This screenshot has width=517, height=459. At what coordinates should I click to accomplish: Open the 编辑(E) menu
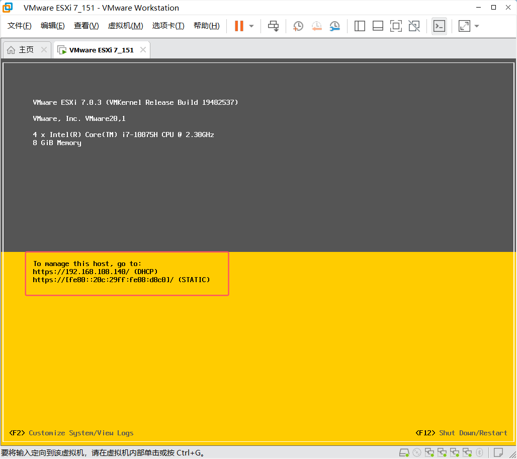click(x=53, y=26)
